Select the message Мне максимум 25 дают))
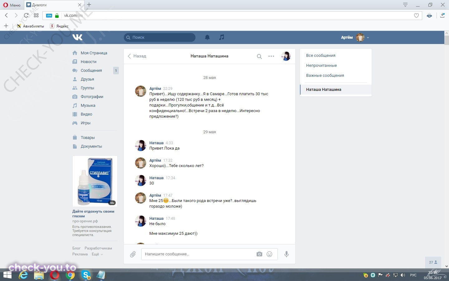 tap(173, 234)
